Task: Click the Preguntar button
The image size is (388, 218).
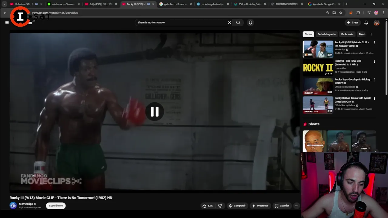Action: point(260,206)
